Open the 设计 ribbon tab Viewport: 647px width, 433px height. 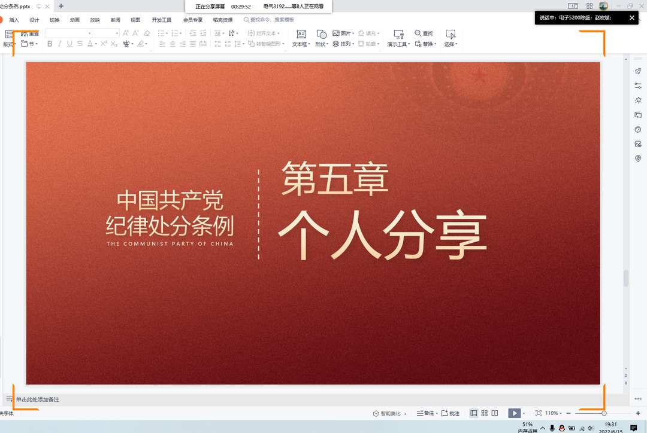[34, 20]
